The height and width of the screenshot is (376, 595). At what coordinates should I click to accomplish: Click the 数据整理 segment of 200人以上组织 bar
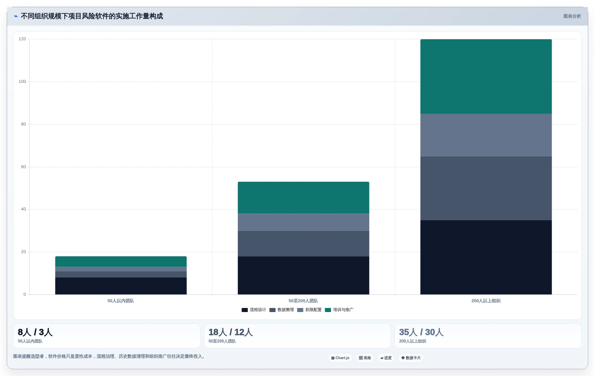coord(486,188)
